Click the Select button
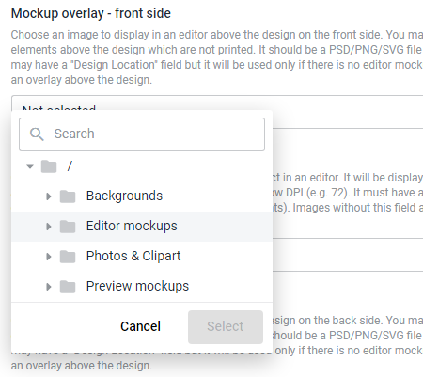Image resolution: width=423 pixels, height=377 pixels. click(x=226, y=327)
